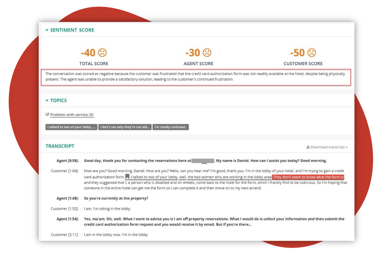Jump to Customer [1:04] timestamp in transcript
The height and width of the screenshot is (263, 388).
65,171
